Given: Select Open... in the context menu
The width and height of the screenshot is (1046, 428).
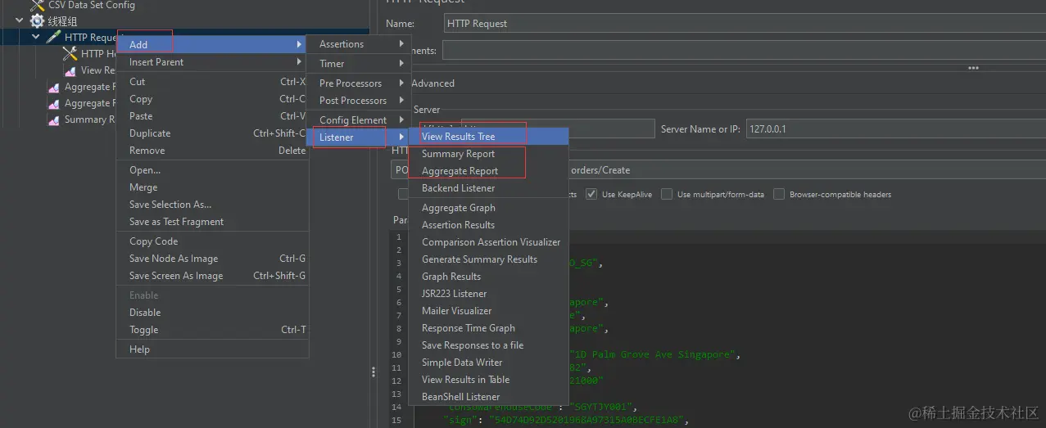Looking at the screenshot, I should pos(211,170).
